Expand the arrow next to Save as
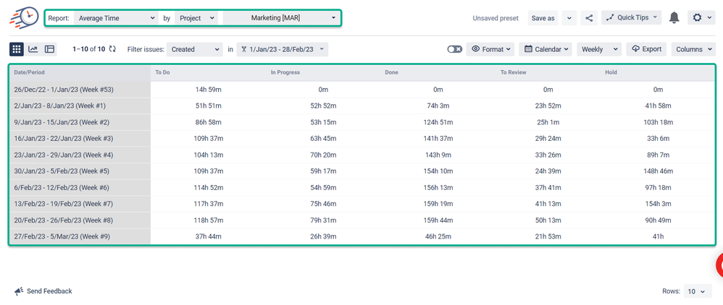The height and width of the screenshot is (305, 723). click(x=569, y=18)
